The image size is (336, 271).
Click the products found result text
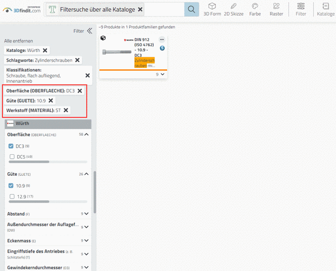(x=137, y=27)
